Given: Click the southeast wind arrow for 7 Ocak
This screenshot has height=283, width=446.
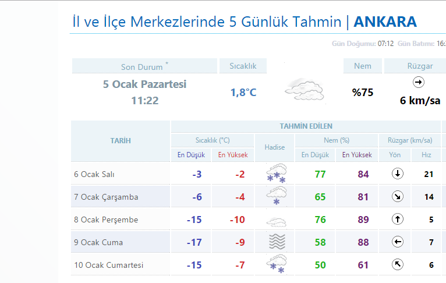Looking at the screenshot, I should [x=397, y=196].
